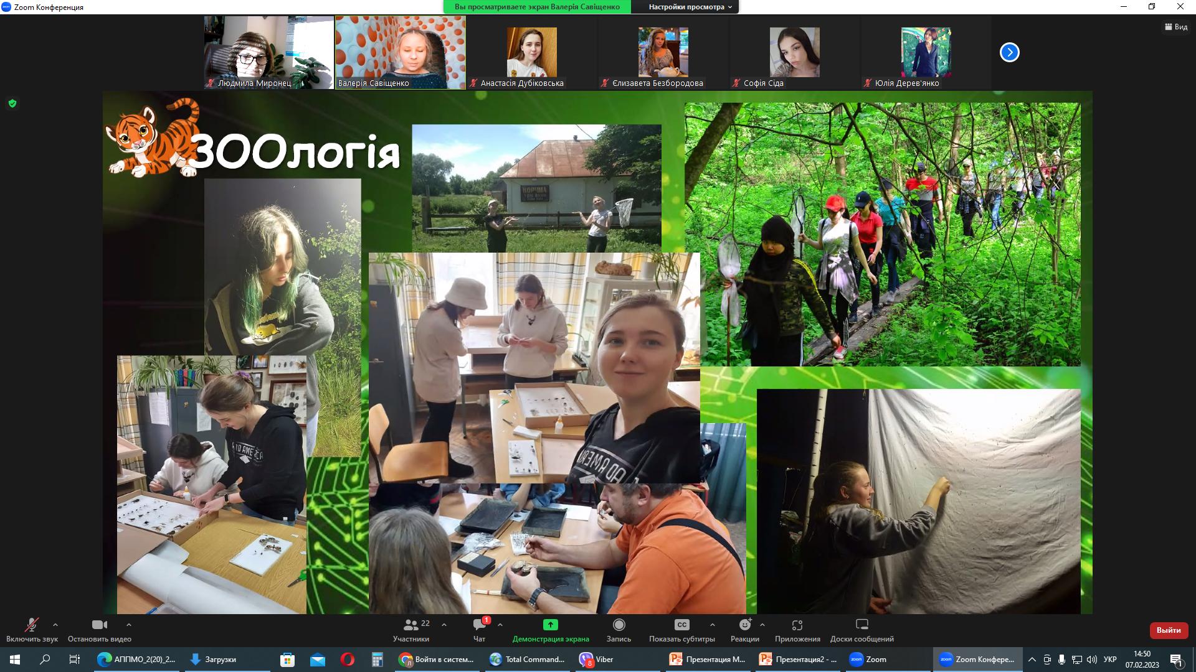Screen dimensions: 1196x672
Task: Select Людмила Миронец video thumbnail
Action: (x=269, y=52)
